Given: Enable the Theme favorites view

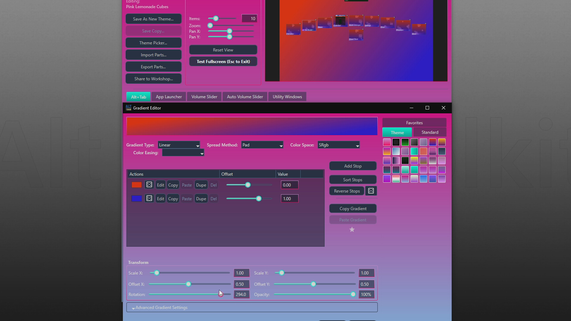Looking at the screenshot, I should [397, 132].
